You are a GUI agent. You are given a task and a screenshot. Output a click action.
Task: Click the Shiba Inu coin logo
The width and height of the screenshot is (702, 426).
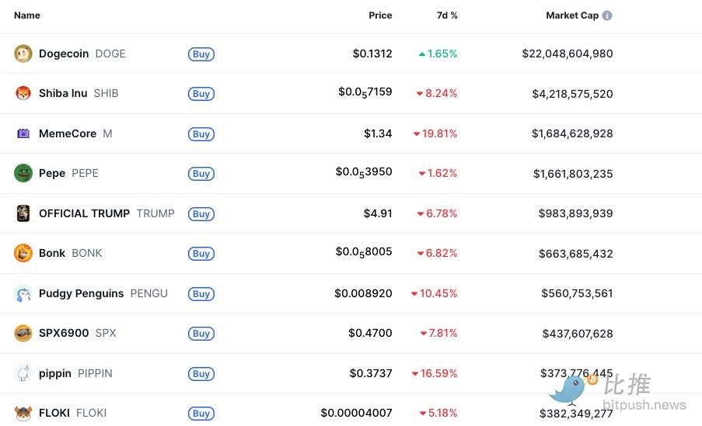coord(23,93)
